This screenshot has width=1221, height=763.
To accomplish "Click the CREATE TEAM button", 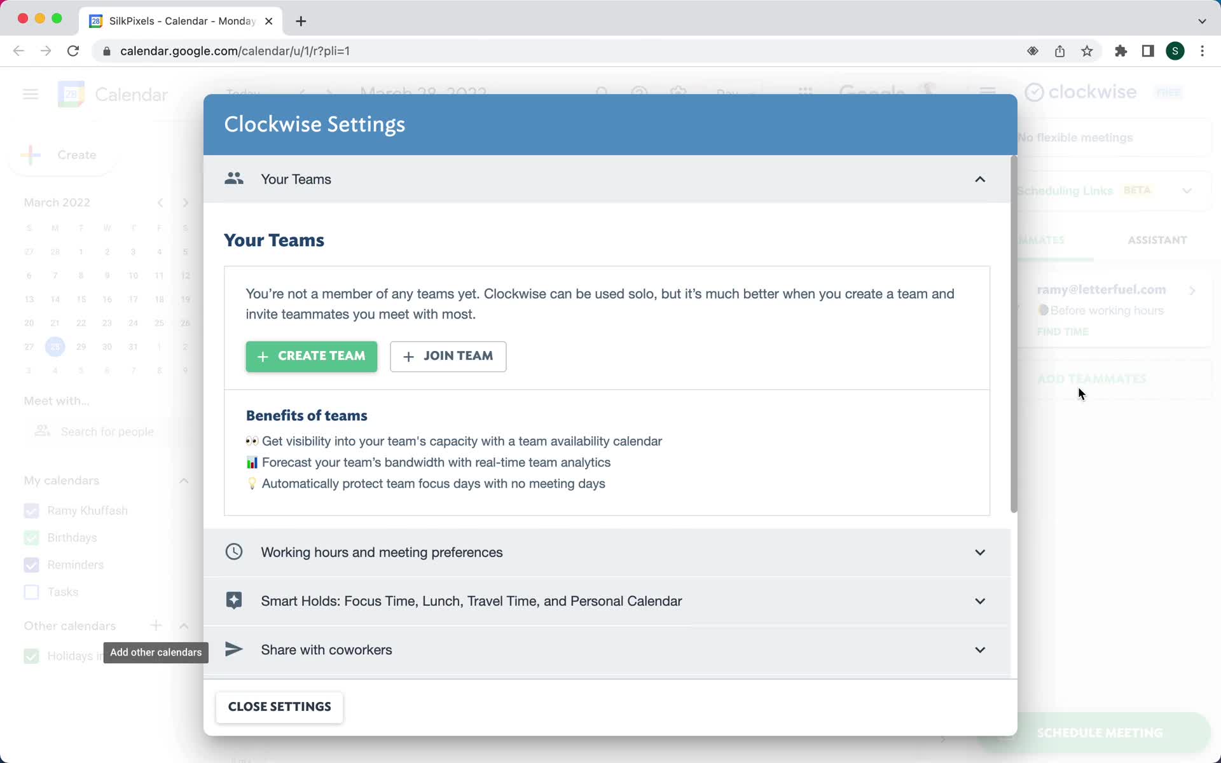I will tap(312, 356).
